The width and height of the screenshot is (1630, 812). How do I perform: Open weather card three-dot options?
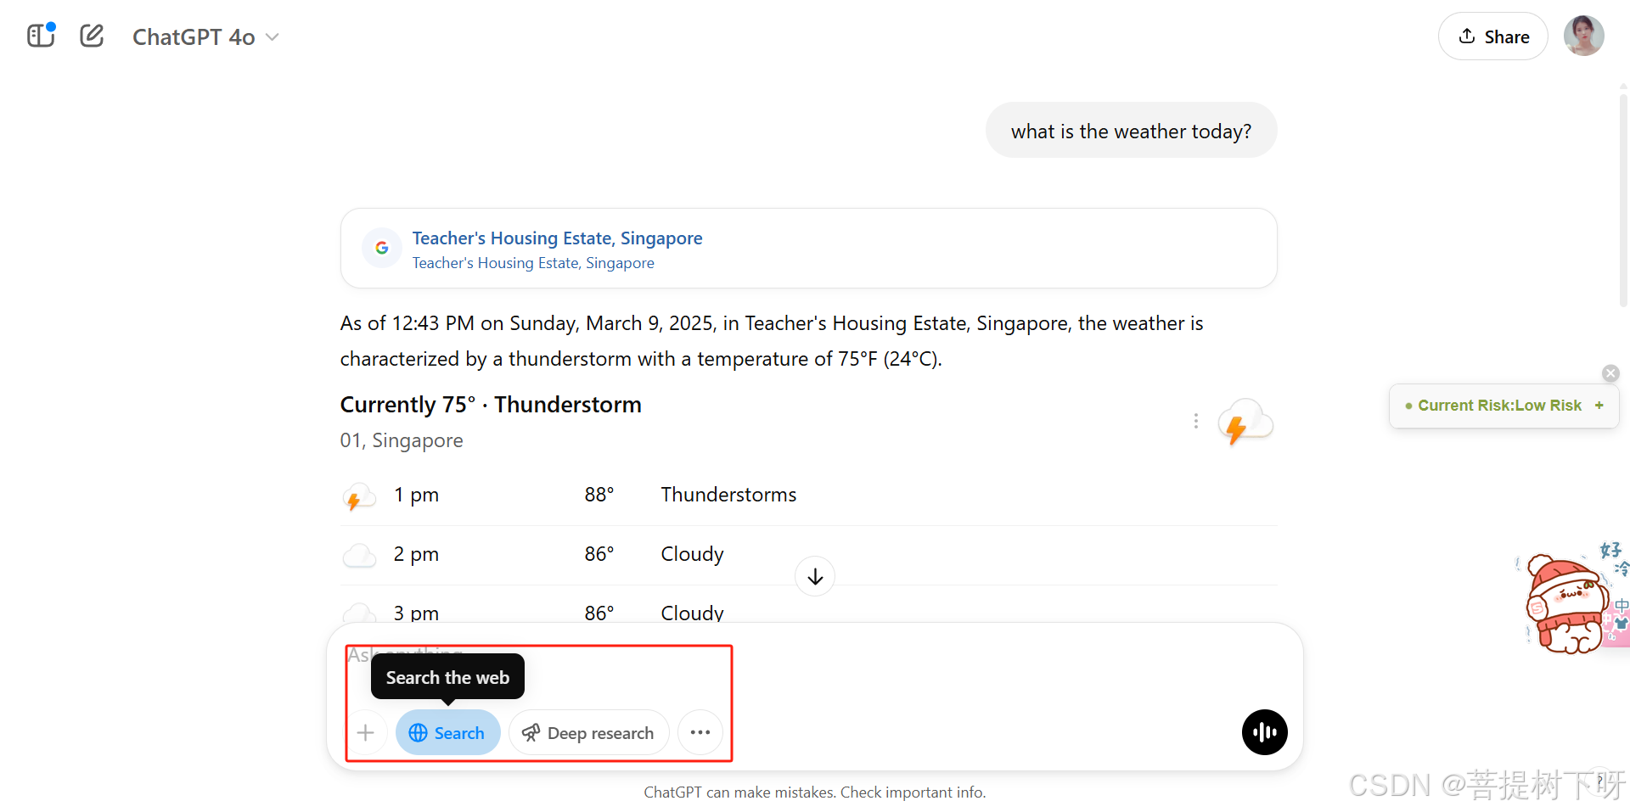(1195, 421)
